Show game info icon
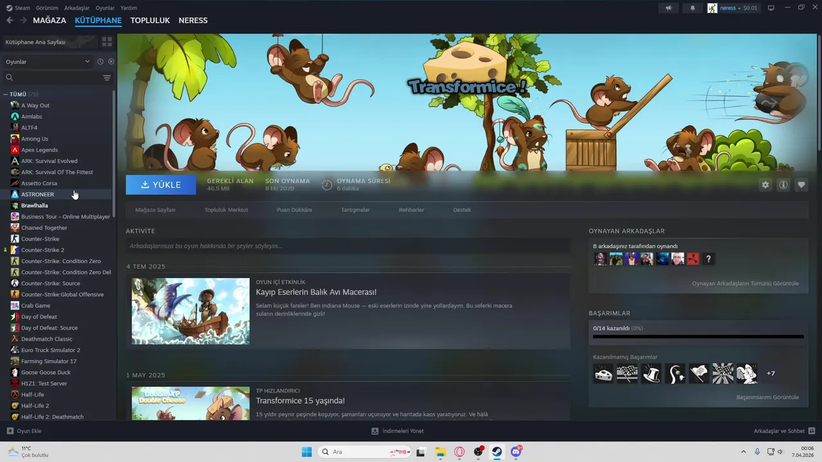The image size is (822, 462). [x=783, y=185]
